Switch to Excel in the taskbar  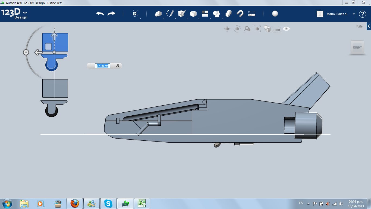tap(142, 204)
